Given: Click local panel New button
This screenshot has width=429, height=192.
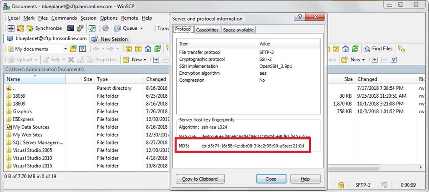Looking at the screenshot, I should (132, 59).
